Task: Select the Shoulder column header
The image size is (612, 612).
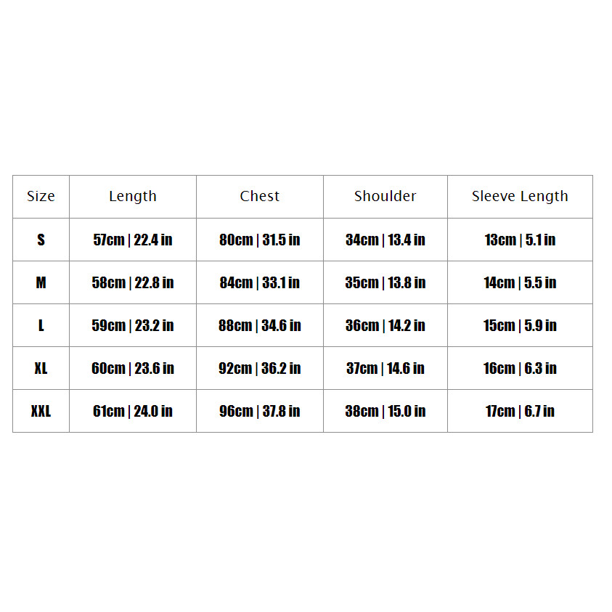Action: [x=385, y=196]
